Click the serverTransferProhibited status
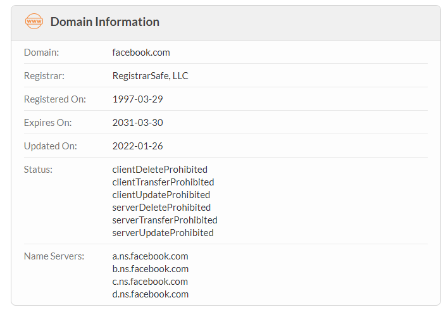The height and width of the screenshot is (312, 448). pos(165,220)
